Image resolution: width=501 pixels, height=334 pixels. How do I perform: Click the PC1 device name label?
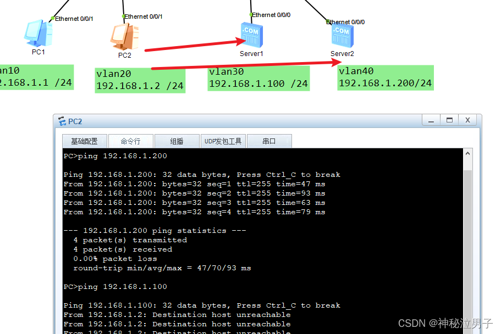[38, 52]
